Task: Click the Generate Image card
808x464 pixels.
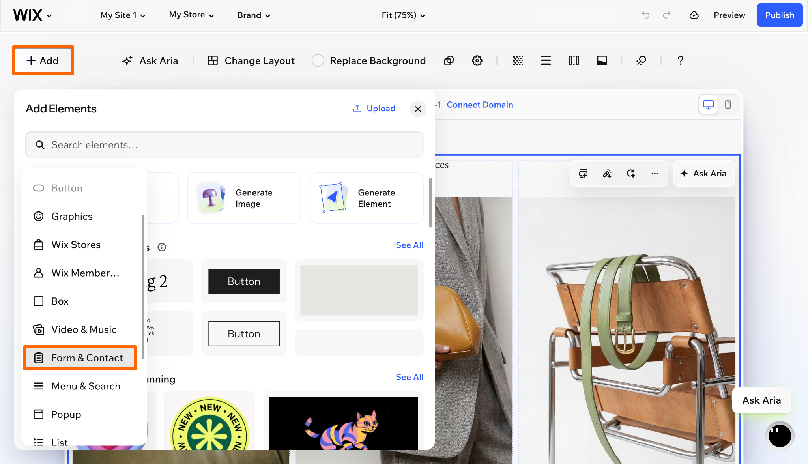Action: 244,198
